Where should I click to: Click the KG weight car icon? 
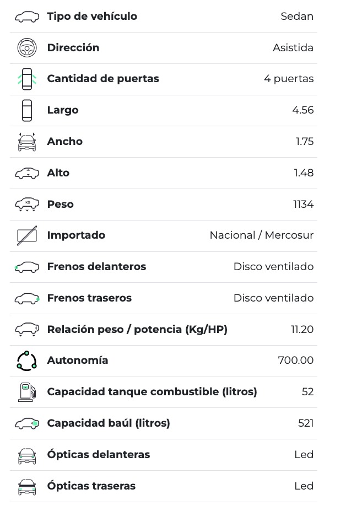point(26,205)
